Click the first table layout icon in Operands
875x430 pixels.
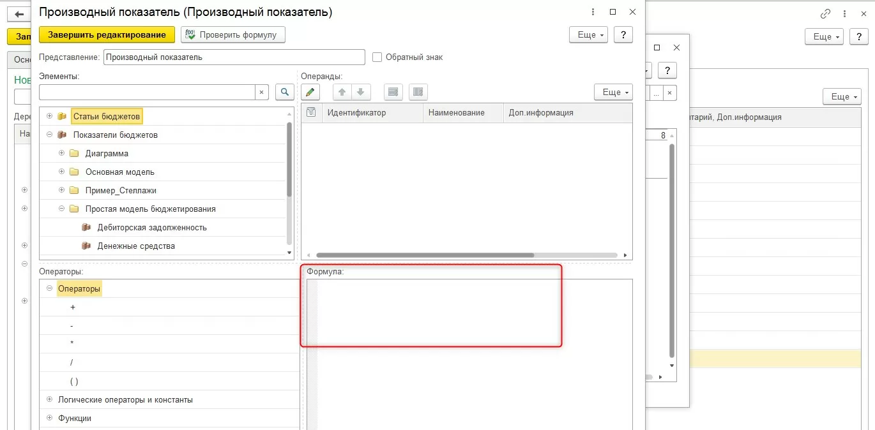(x=393, y=92)
